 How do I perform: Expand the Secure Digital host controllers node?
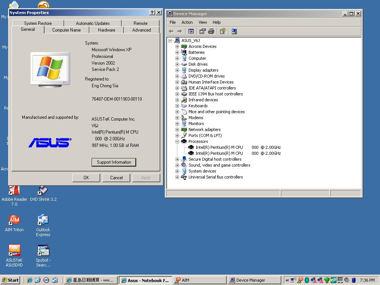pyautogui.click(x=177, y=159)
